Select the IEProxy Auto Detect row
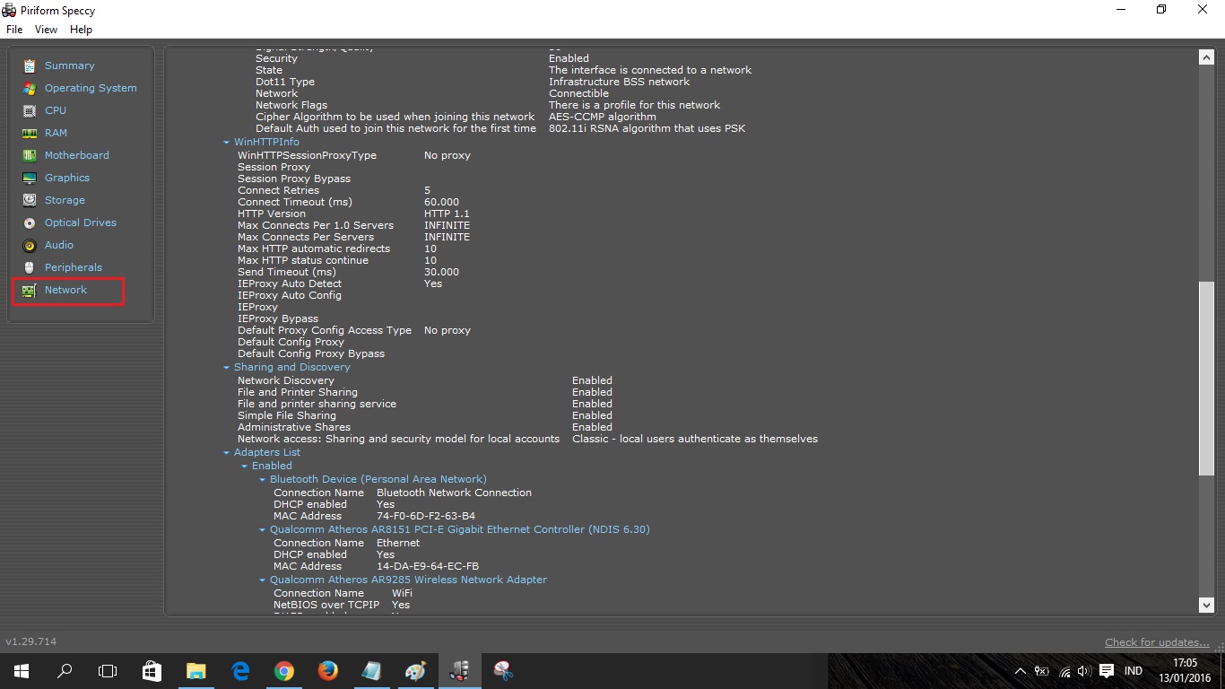The height and width of the screenshot is (689, 1225). tap(340, 283)
